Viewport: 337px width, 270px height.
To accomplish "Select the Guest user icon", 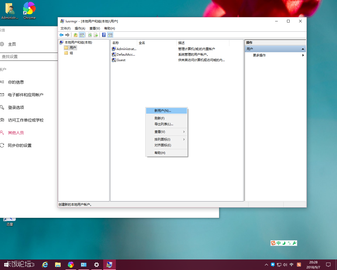I will tap(114, 60).
